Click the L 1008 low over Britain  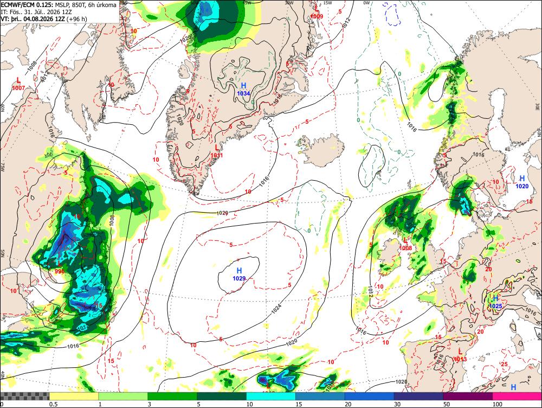click(405, 244)
